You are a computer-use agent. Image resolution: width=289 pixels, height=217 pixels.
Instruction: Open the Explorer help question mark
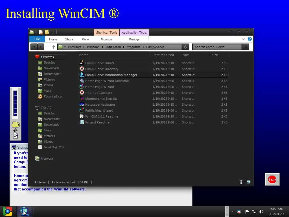coord(250,39)
